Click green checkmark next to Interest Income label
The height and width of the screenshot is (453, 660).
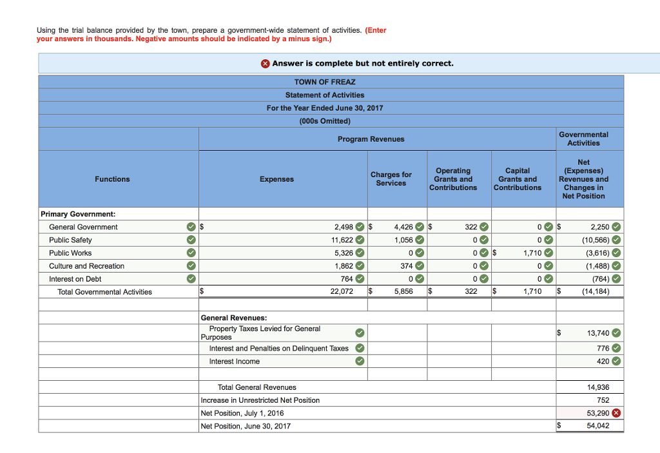click(360, 361)
